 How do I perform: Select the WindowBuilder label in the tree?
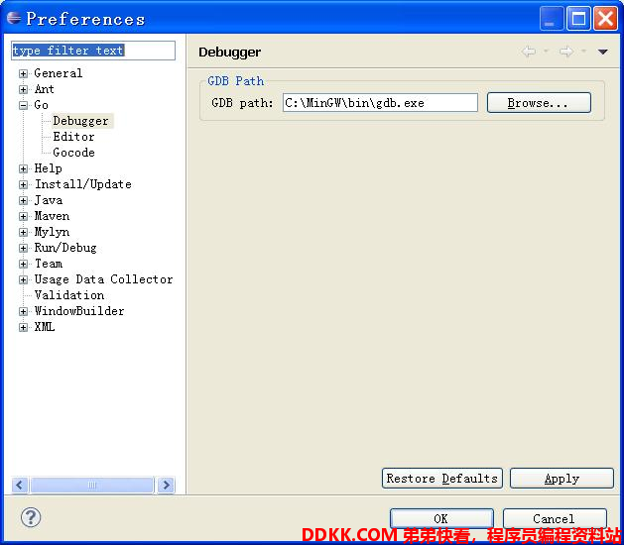(79, 311)
